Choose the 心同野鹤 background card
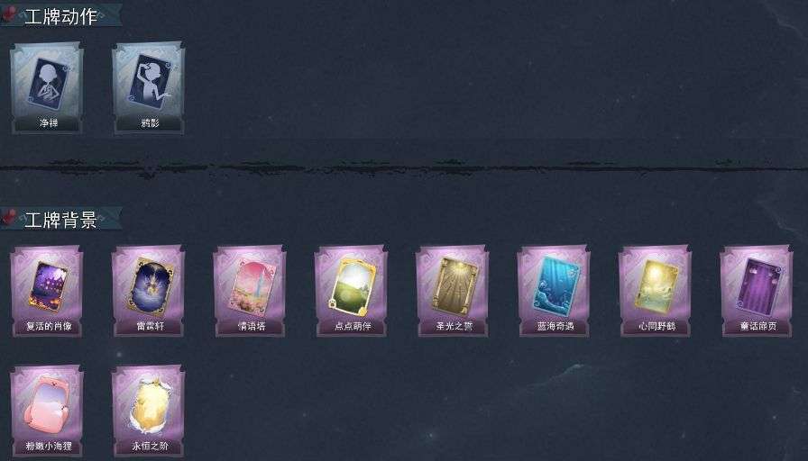The width and height of the screenshot is (808, 461). click(656, 291)
